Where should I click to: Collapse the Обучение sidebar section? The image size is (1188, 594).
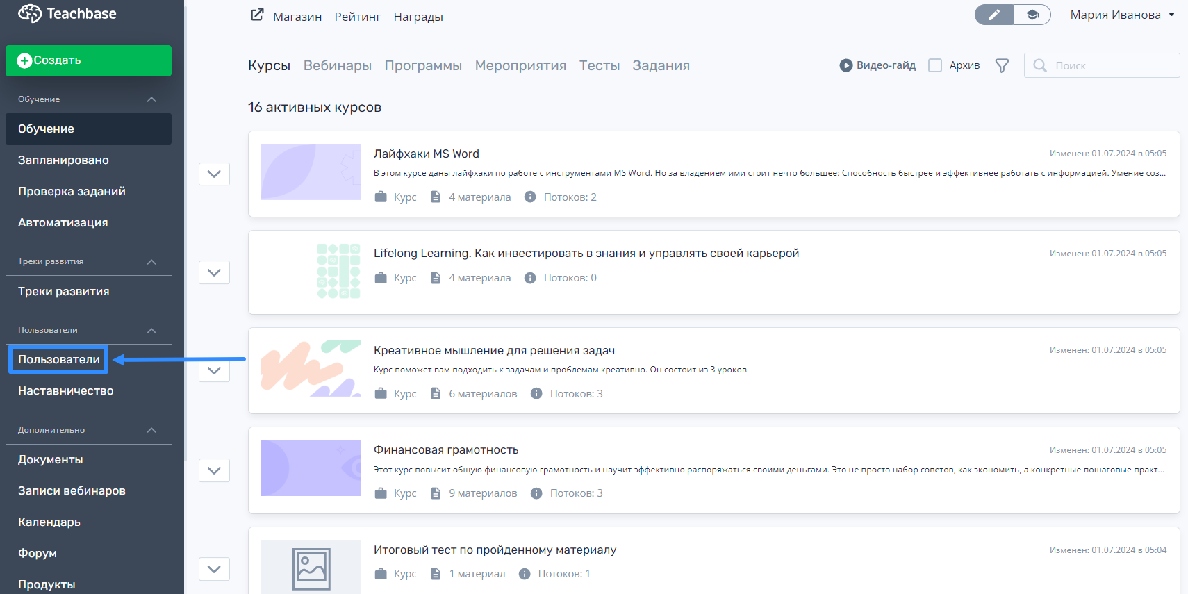tap(151, 99)
